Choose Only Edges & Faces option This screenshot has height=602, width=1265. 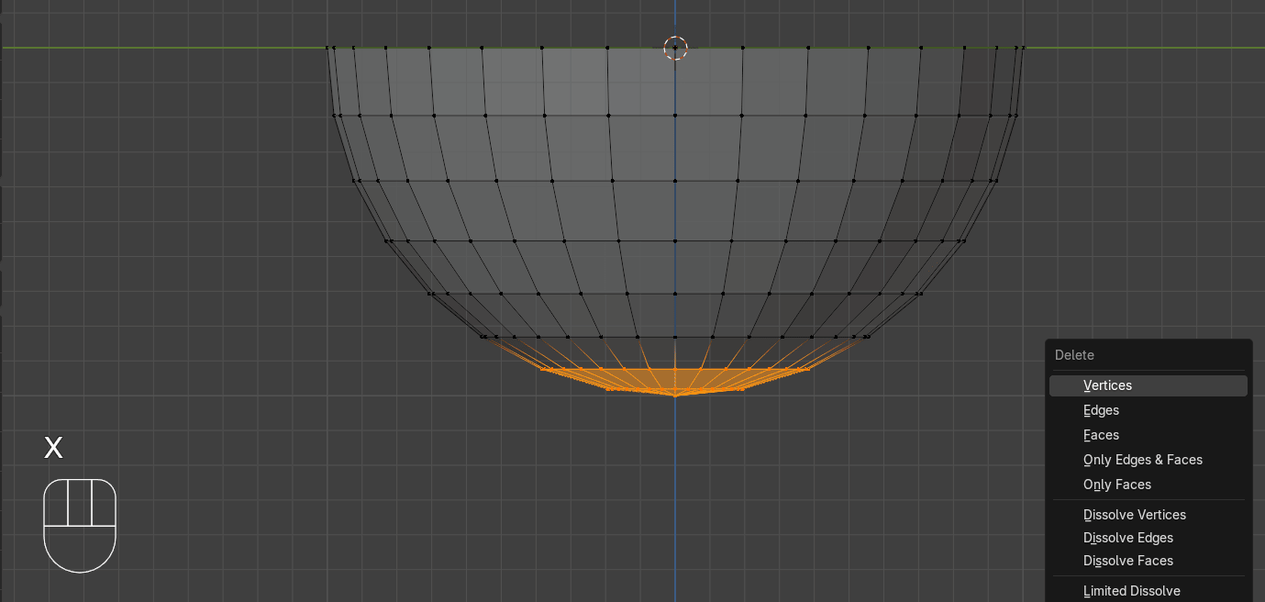click(1142, 460)
